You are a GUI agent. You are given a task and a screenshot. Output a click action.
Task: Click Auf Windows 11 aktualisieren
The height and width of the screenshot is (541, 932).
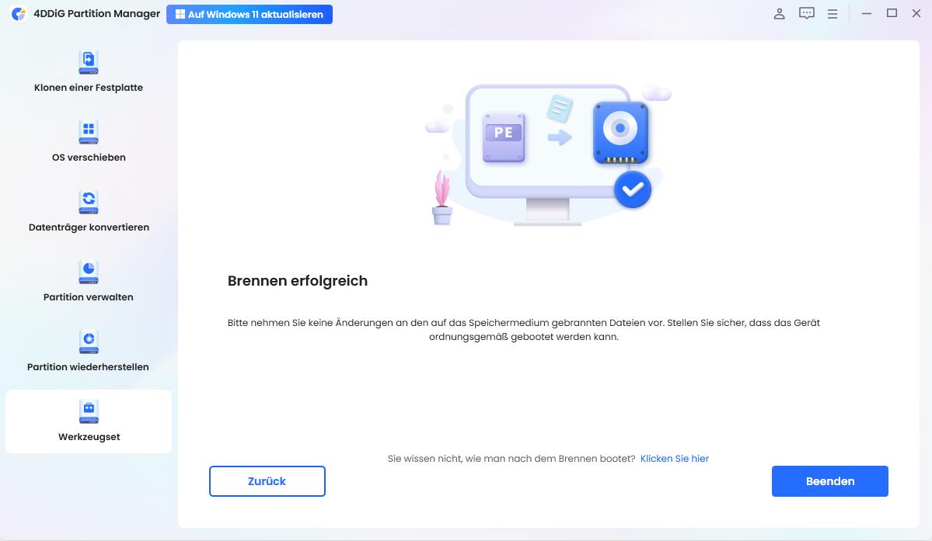pos(250,14)
